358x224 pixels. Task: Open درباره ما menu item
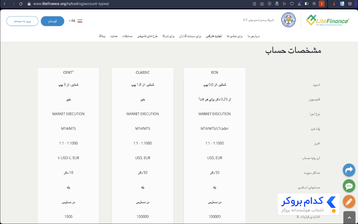pyautogui.click(x=254, y=36)
